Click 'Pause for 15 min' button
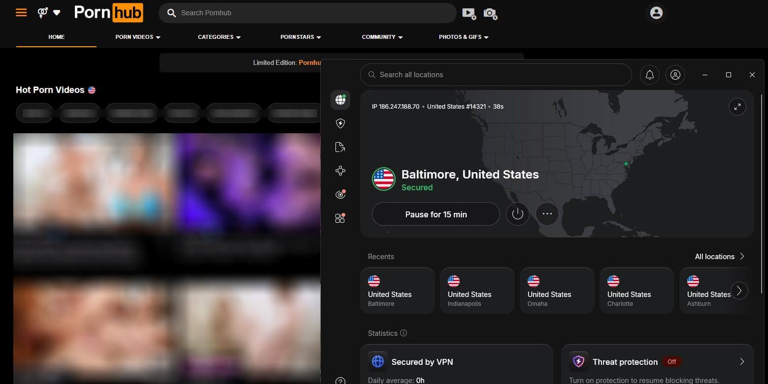Image resolution: width=768 pixels, height=384 pixels. [436, 214]
